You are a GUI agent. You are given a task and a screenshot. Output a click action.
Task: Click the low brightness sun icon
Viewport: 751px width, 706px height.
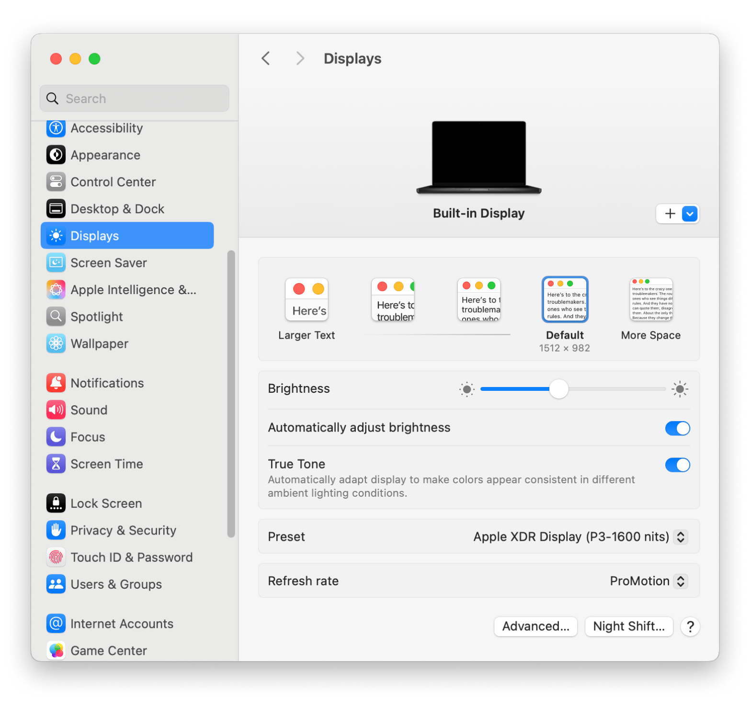[x=467, y=389]
